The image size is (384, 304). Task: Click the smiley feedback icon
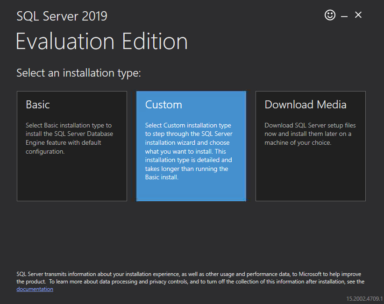(x=330, y=15)
